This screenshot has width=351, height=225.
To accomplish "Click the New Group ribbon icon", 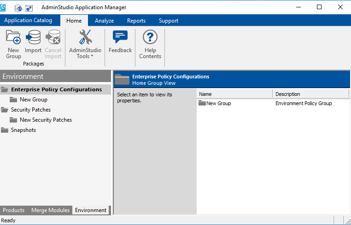I will click(x=13, y=44).
